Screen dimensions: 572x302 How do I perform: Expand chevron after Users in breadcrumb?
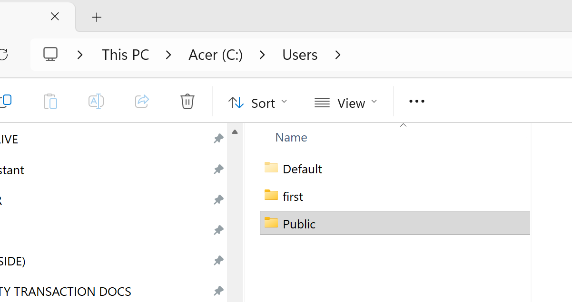tap(338, 55)
